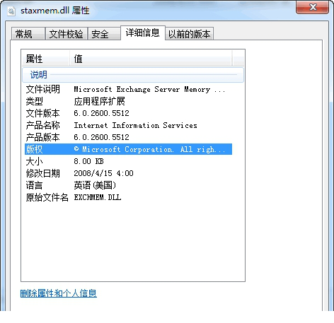Open the 文件校验 tab
The width and height of the screenshot is (334, 323).
click(67, 34)
